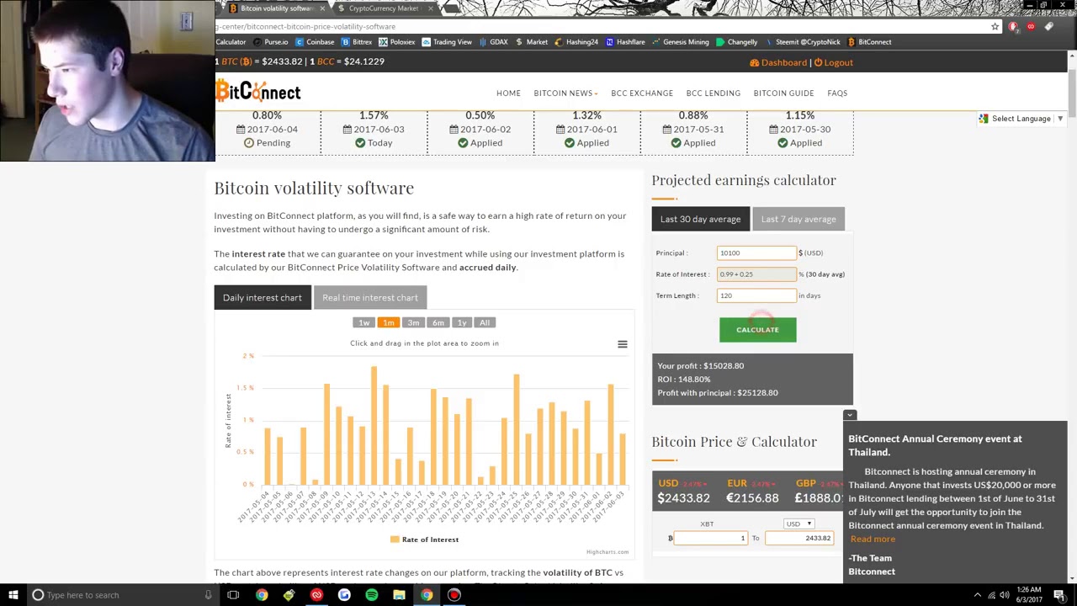Switch to CryptoCurrency Market browser tab
The height and width of the screenshot is (606, 1077).
coord(384,8)
